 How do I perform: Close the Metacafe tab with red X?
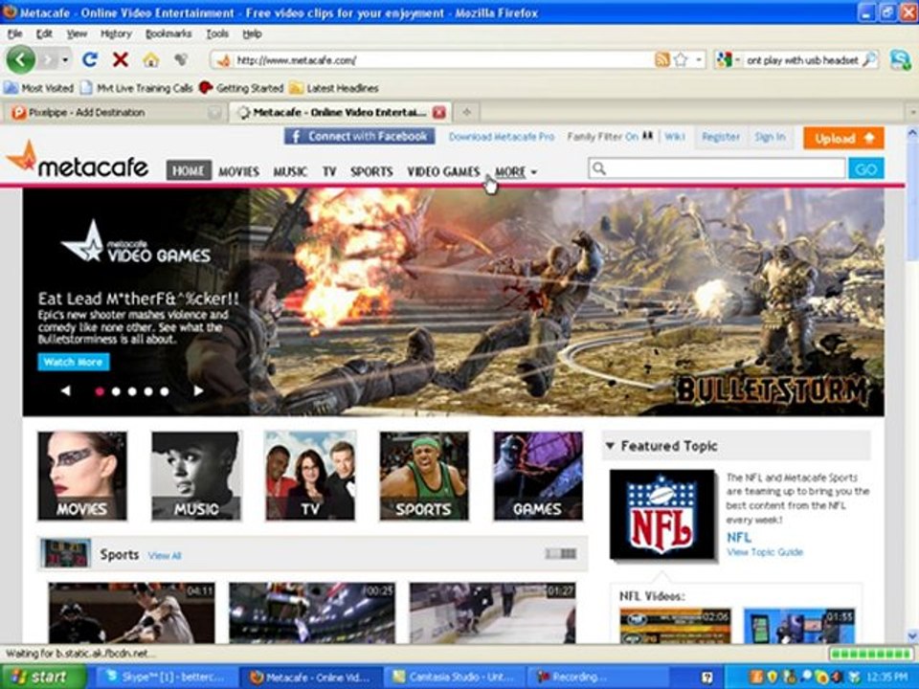(x=439, y=113)
